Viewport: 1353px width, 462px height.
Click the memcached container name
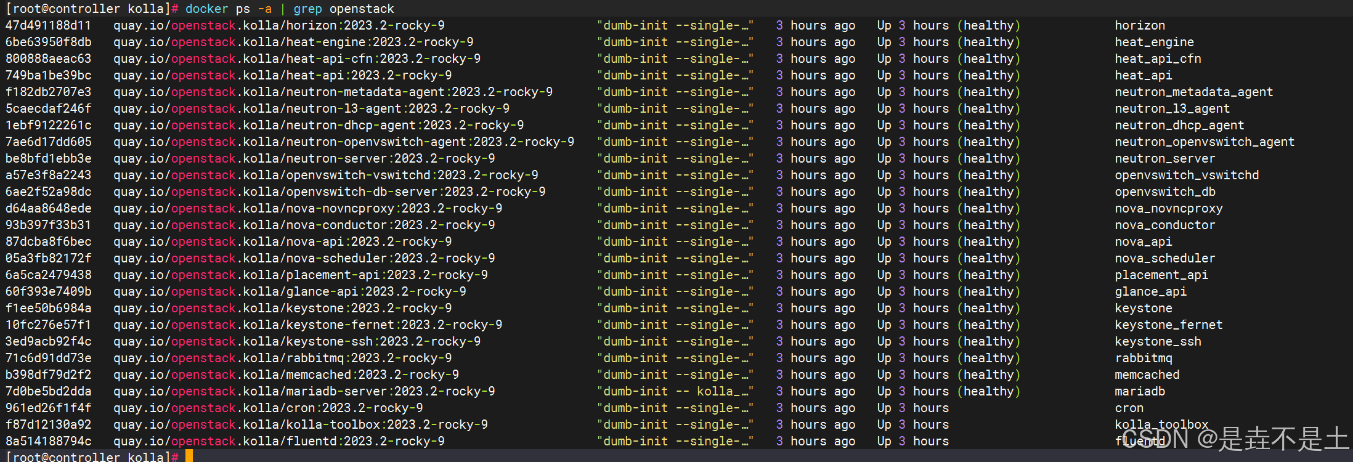coord(1147,375)
